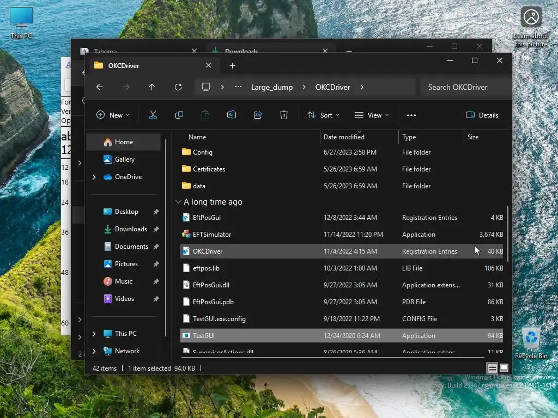The width and height of the screenshot is (558, 418).
Task: Open the Recycle Bin desktop icon
Action: click(x=531, y=343)
